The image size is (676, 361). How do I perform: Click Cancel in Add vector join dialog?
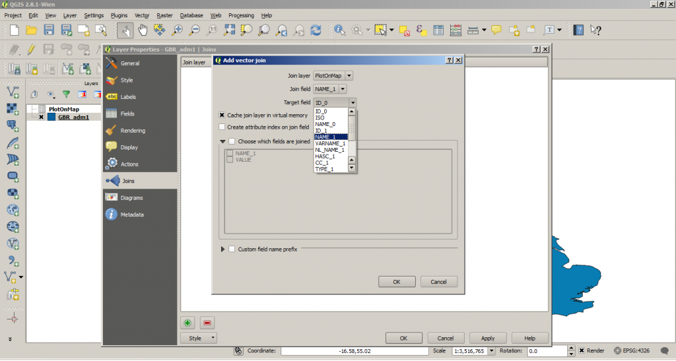[x=439, y=282]
